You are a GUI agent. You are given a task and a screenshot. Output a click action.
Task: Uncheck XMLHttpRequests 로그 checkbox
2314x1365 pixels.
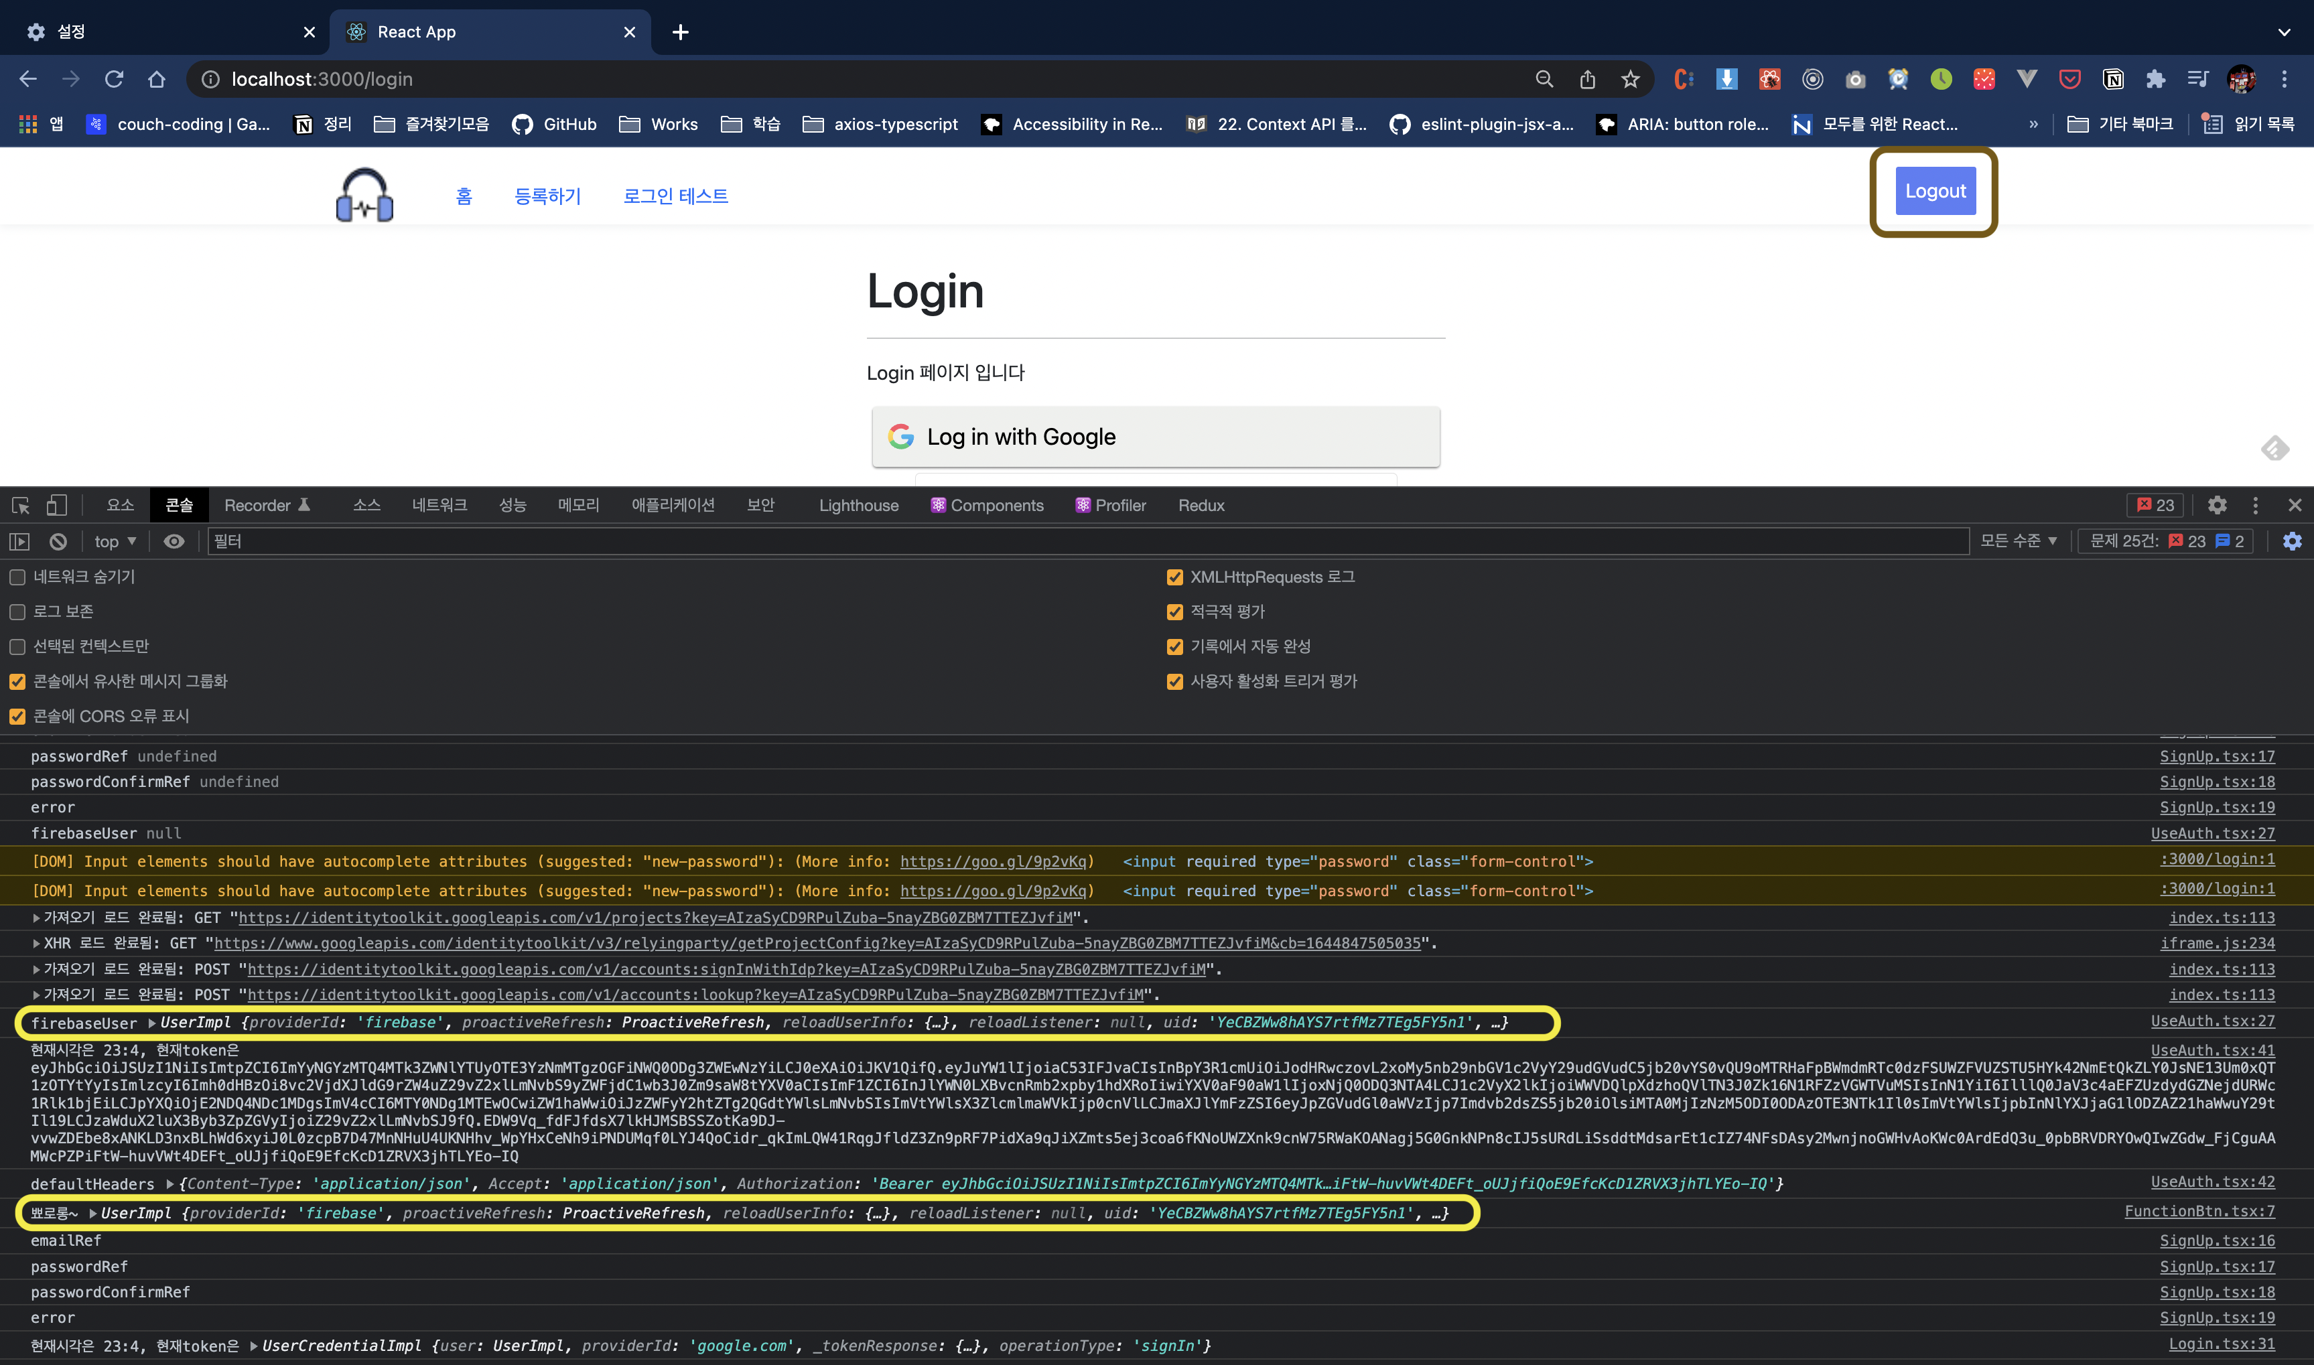(1174, 577)
